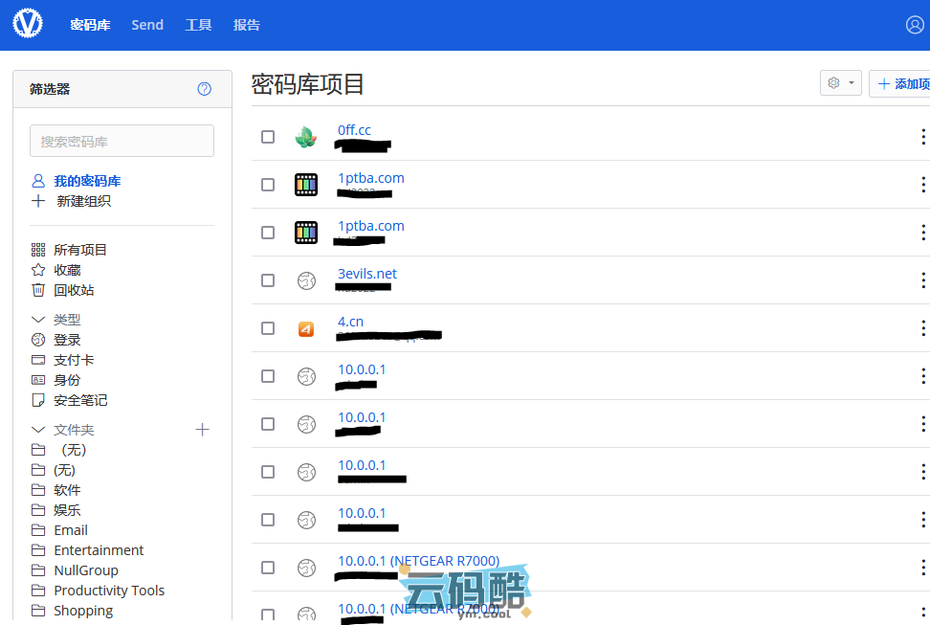Open the three-dot options for 0ff.cc
The height and width of the screenshot is (625, 930).
[922, 137]
